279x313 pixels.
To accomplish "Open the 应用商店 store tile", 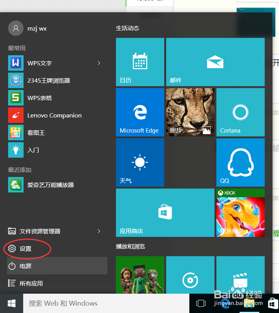I will click(165, 213).
